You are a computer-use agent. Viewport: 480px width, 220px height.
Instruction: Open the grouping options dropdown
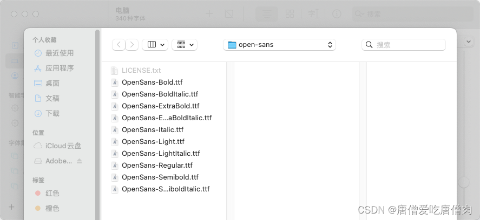185,45
